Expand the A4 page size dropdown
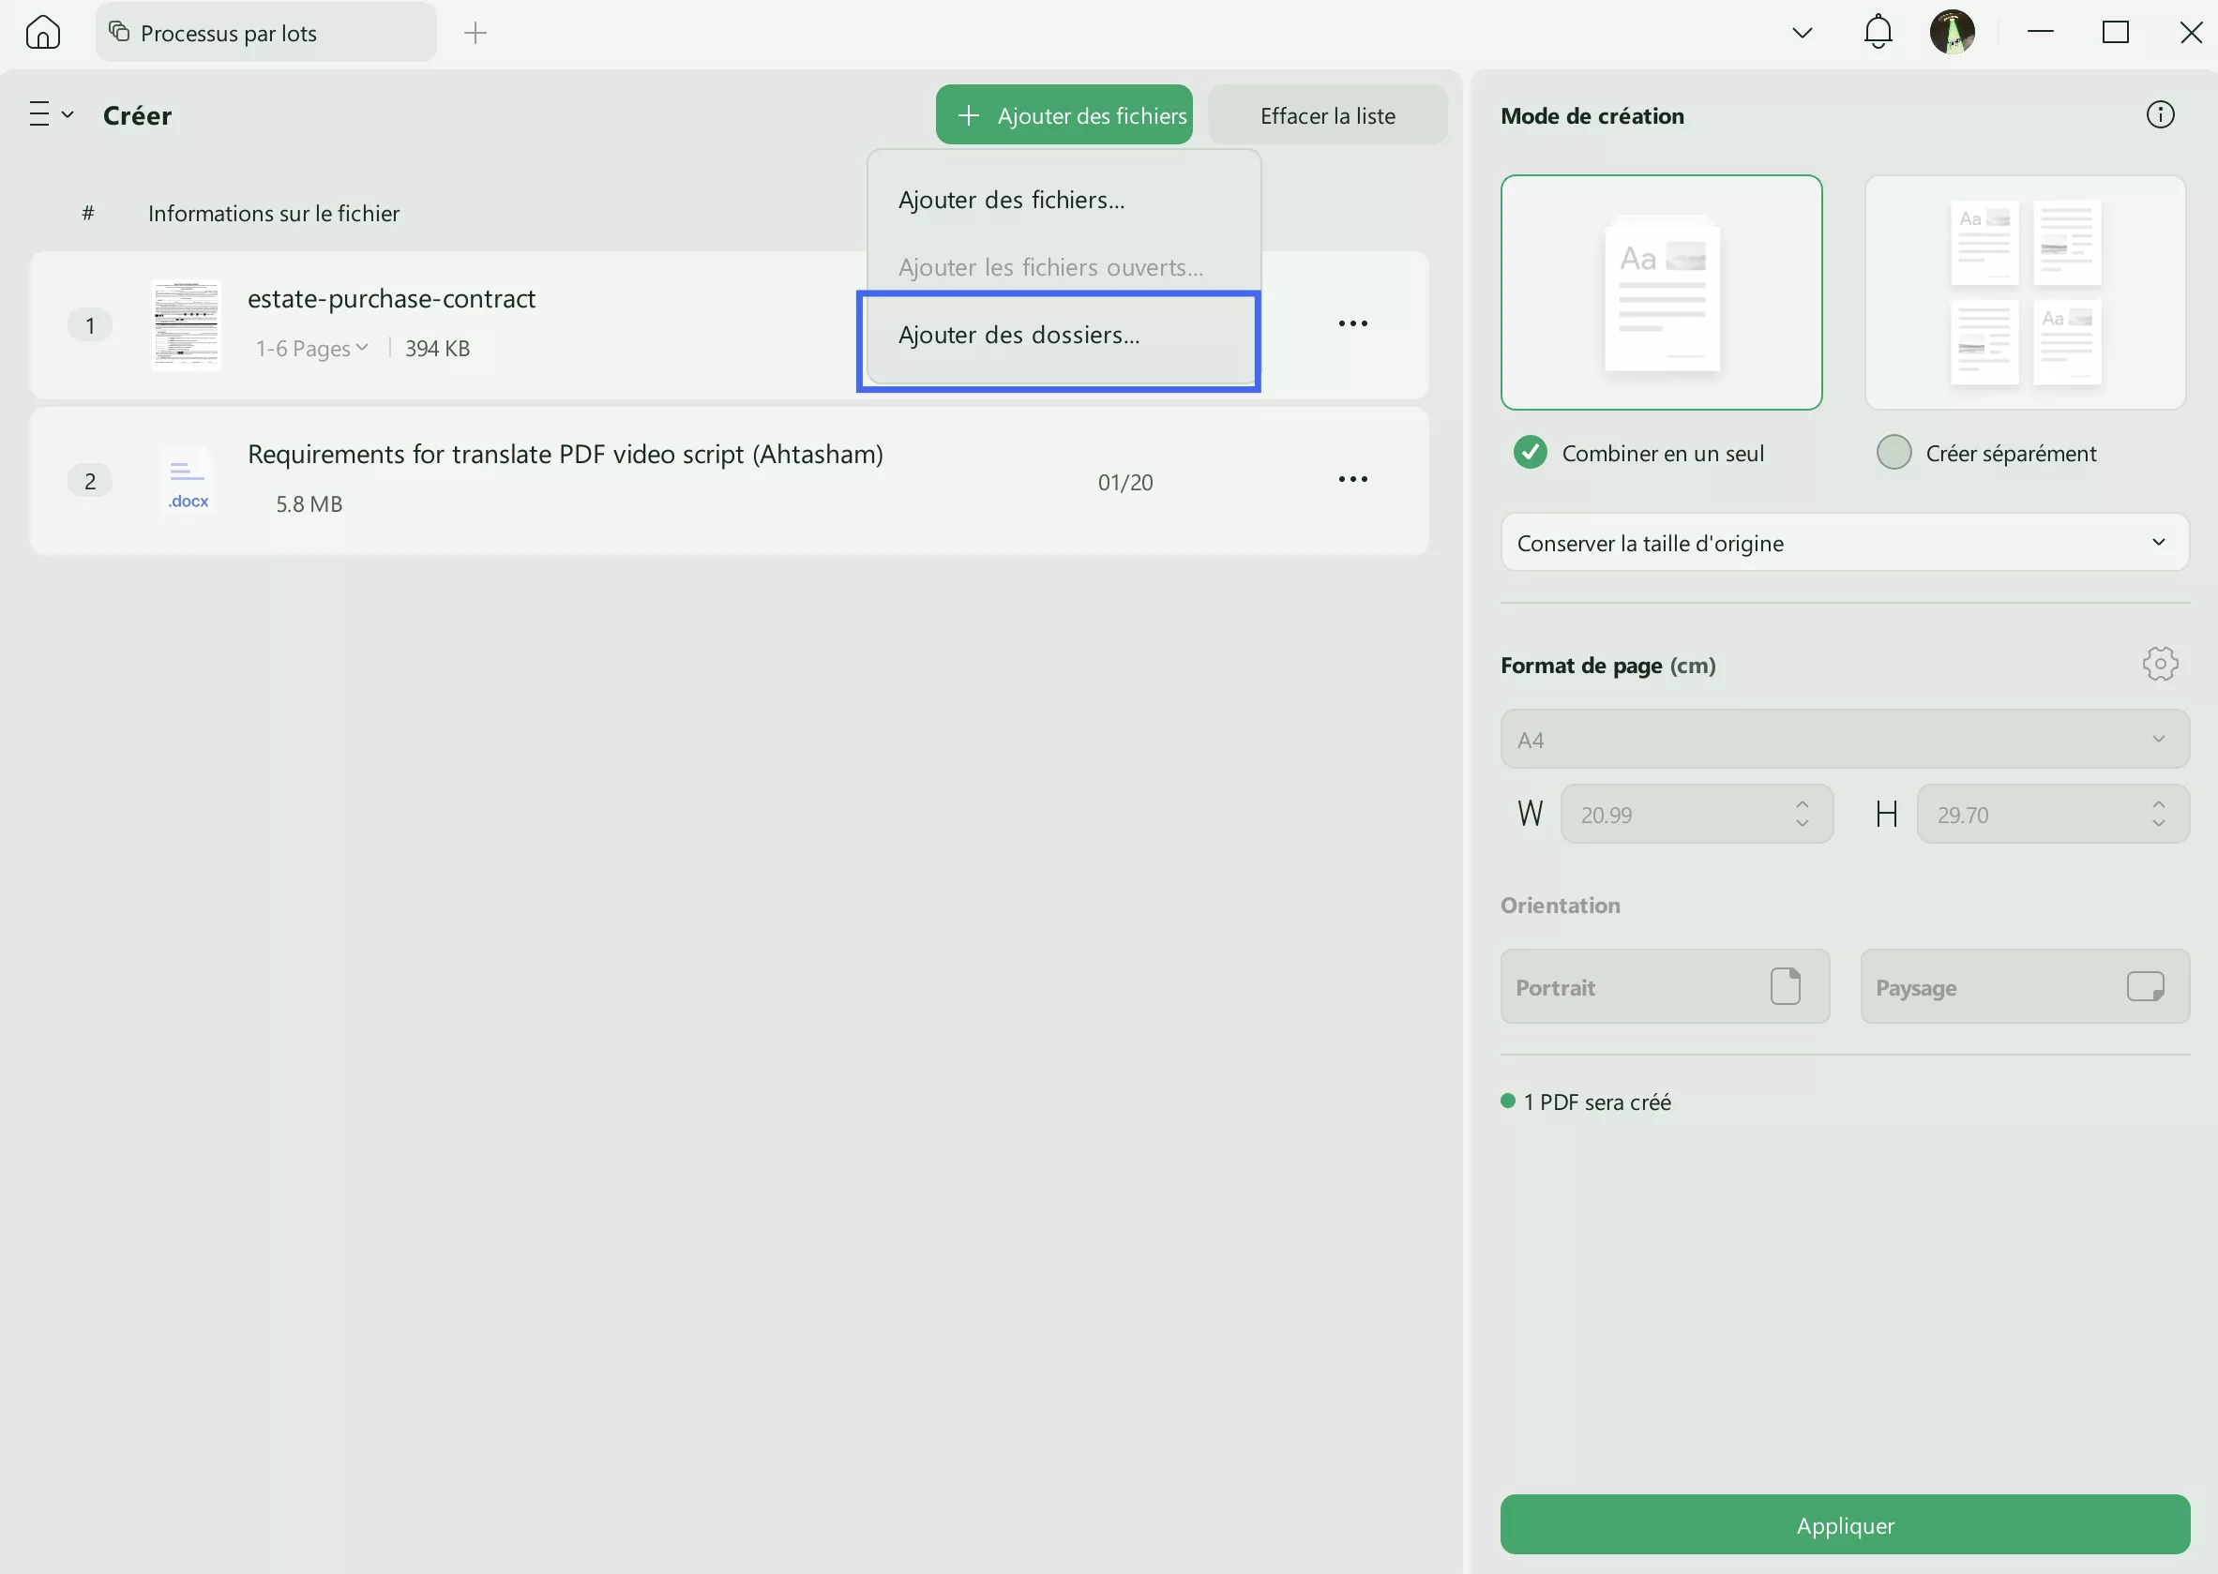This screenshot has width=2218, height=1574. coord(1843,739)
